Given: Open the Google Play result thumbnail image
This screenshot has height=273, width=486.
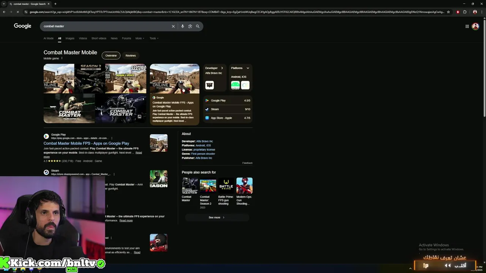Looking at the screenshot, I should pyautogui.click(x=159, y=143).
